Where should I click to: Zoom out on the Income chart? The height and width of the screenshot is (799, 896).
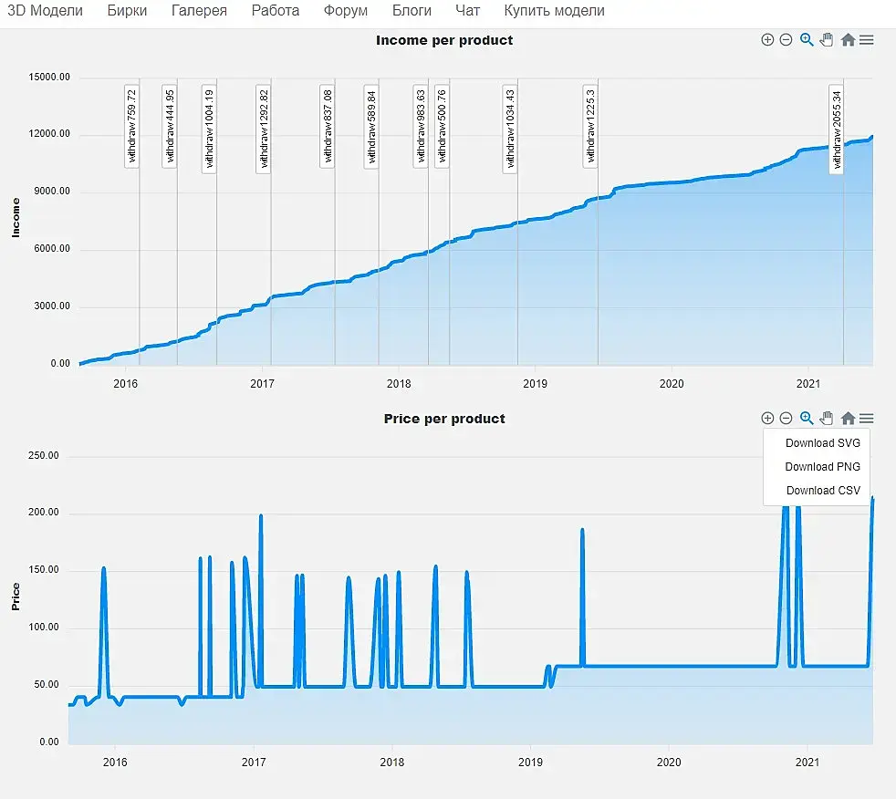(786, 39)
